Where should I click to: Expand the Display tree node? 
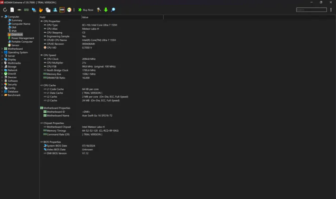click(2, 60)
